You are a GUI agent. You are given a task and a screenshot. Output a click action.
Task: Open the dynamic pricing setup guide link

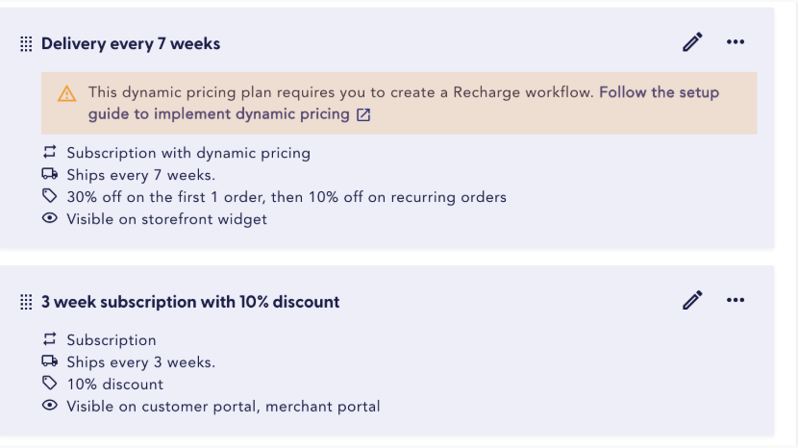click(404, 103)
